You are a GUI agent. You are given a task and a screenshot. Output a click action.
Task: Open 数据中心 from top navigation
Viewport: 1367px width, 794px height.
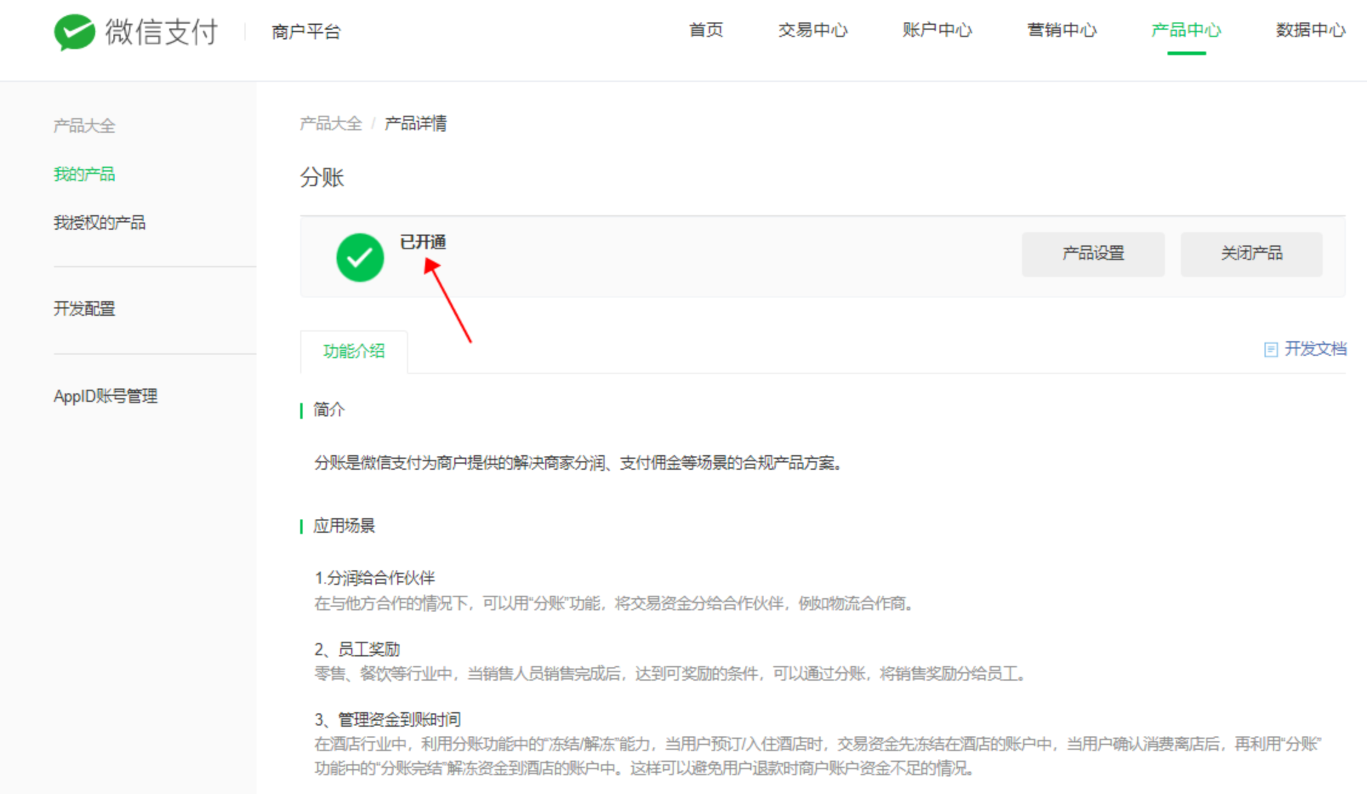[x=1310, y=30]
